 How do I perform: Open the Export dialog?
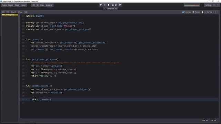pyautogui.click(x=23, y=5)
